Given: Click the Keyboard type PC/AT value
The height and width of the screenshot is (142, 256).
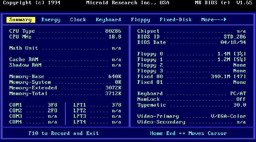Looking at the screenshot, I should 238,93.
